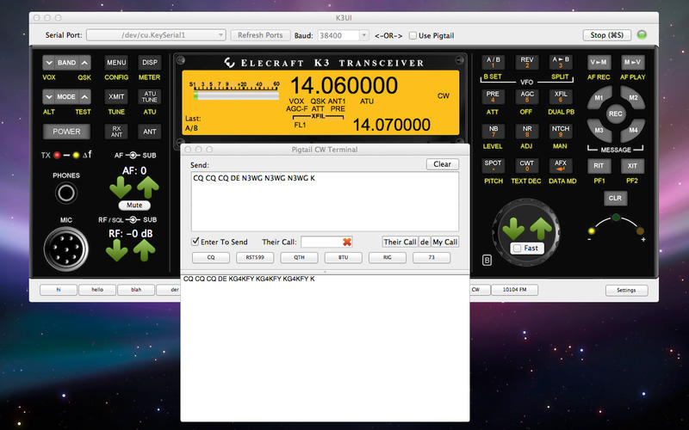This screenshot has width=689, height=430.
Task: Toggle the RIT button
Action: 599,166
